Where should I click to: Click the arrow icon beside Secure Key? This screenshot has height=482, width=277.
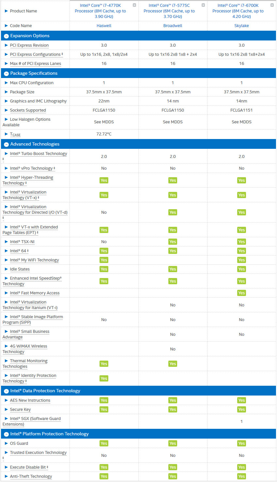[6, 410]
